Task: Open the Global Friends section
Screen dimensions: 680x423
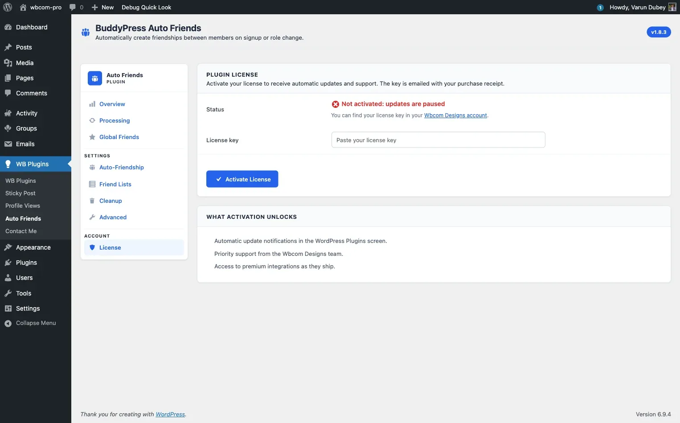Action: [134, 137]
